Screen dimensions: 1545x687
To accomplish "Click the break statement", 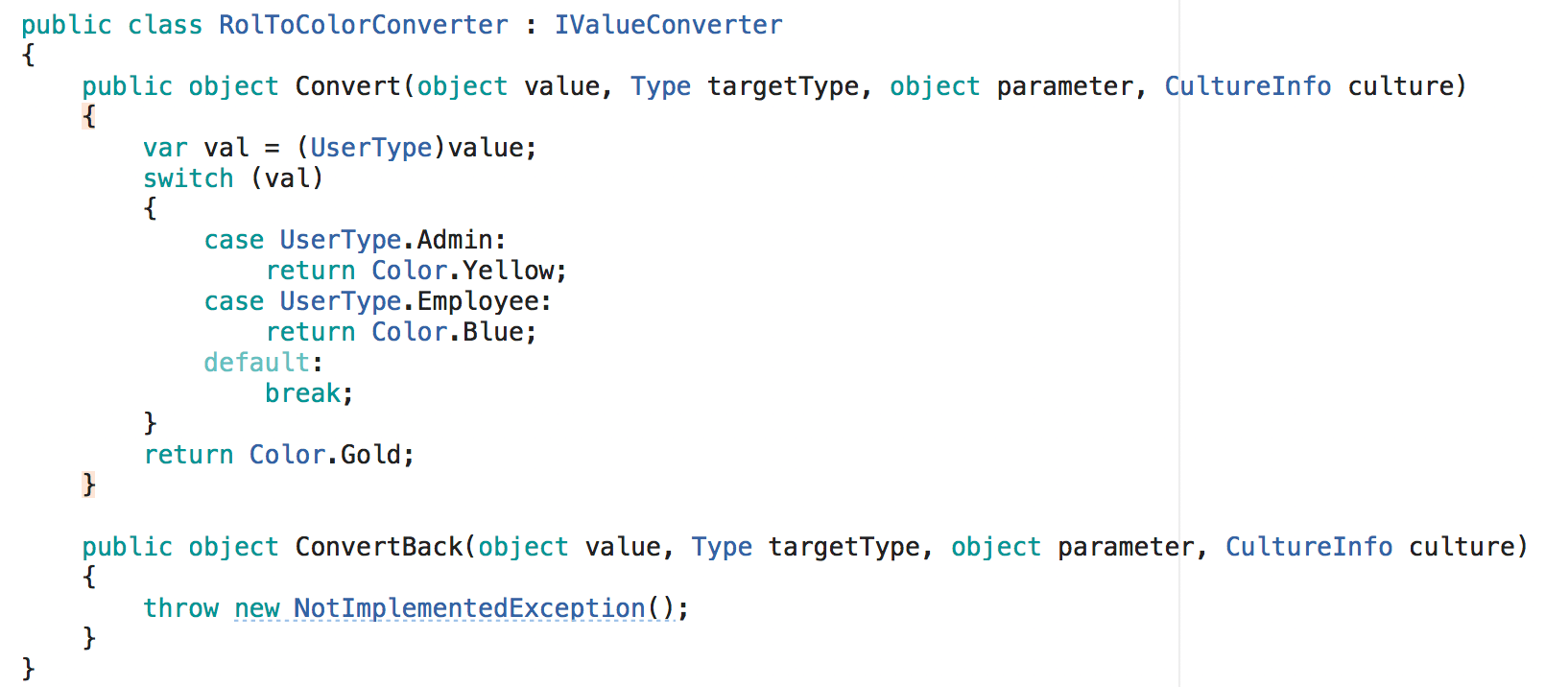I will click(302, 393).
